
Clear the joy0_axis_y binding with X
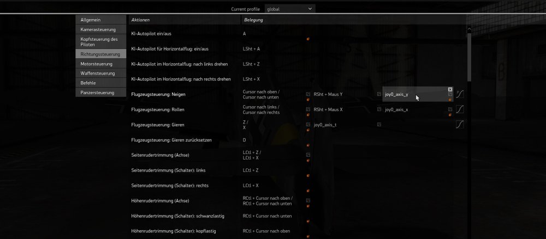[450, 89]
